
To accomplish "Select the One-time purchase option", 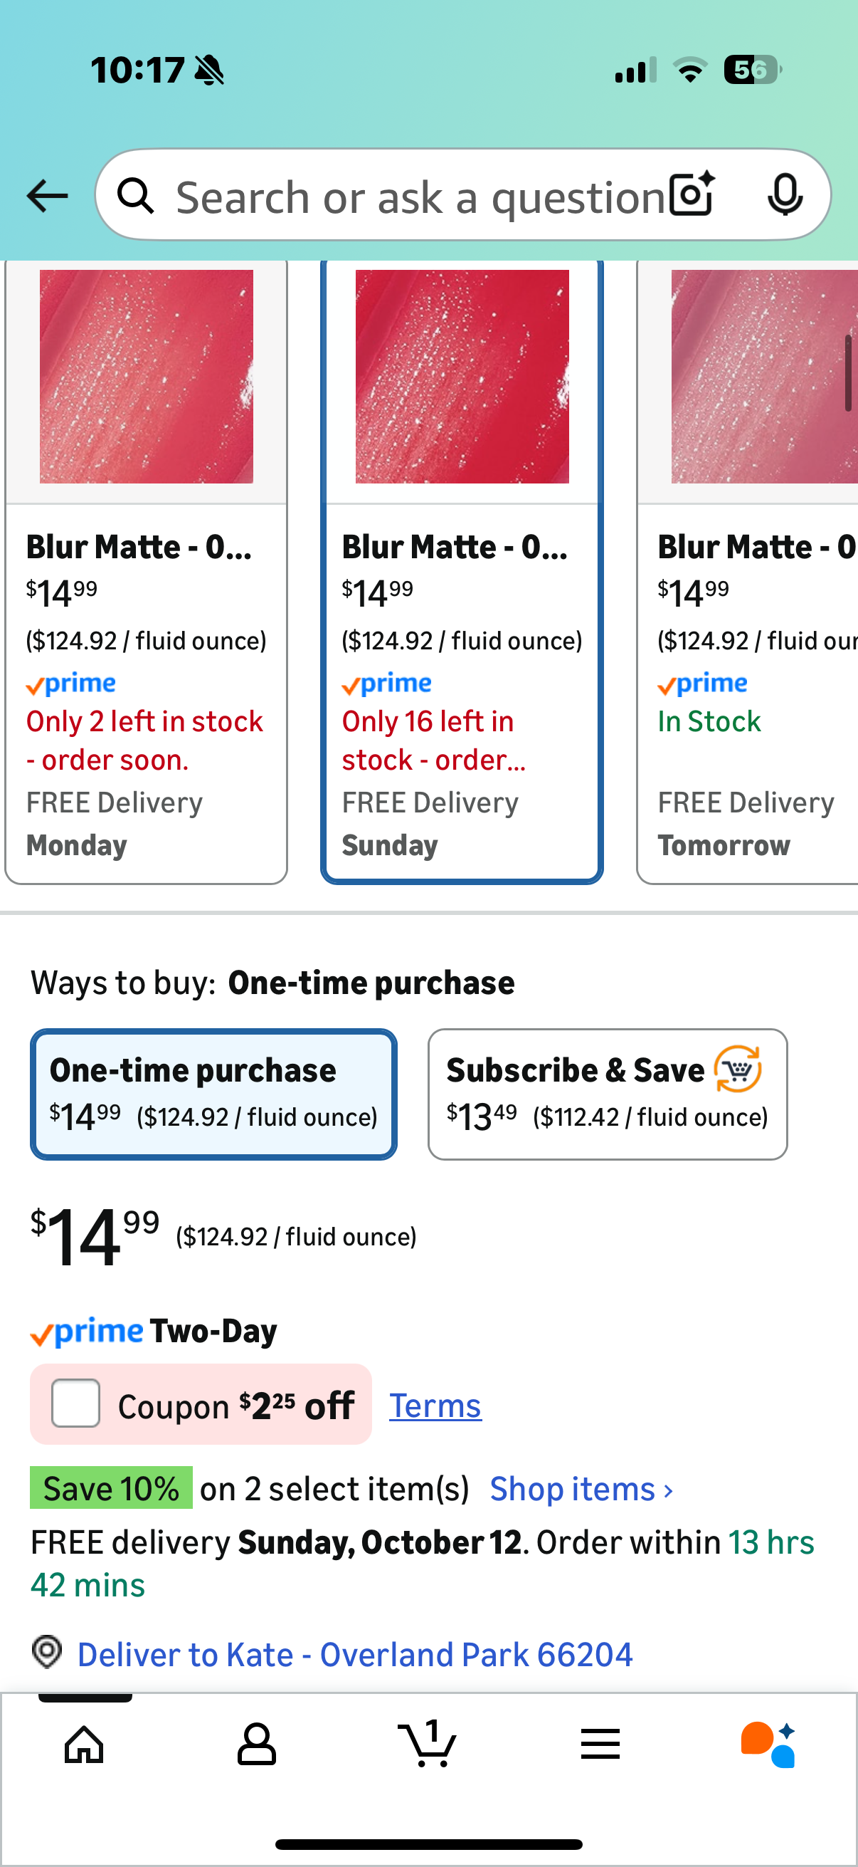I will [x=213, y=1094].
